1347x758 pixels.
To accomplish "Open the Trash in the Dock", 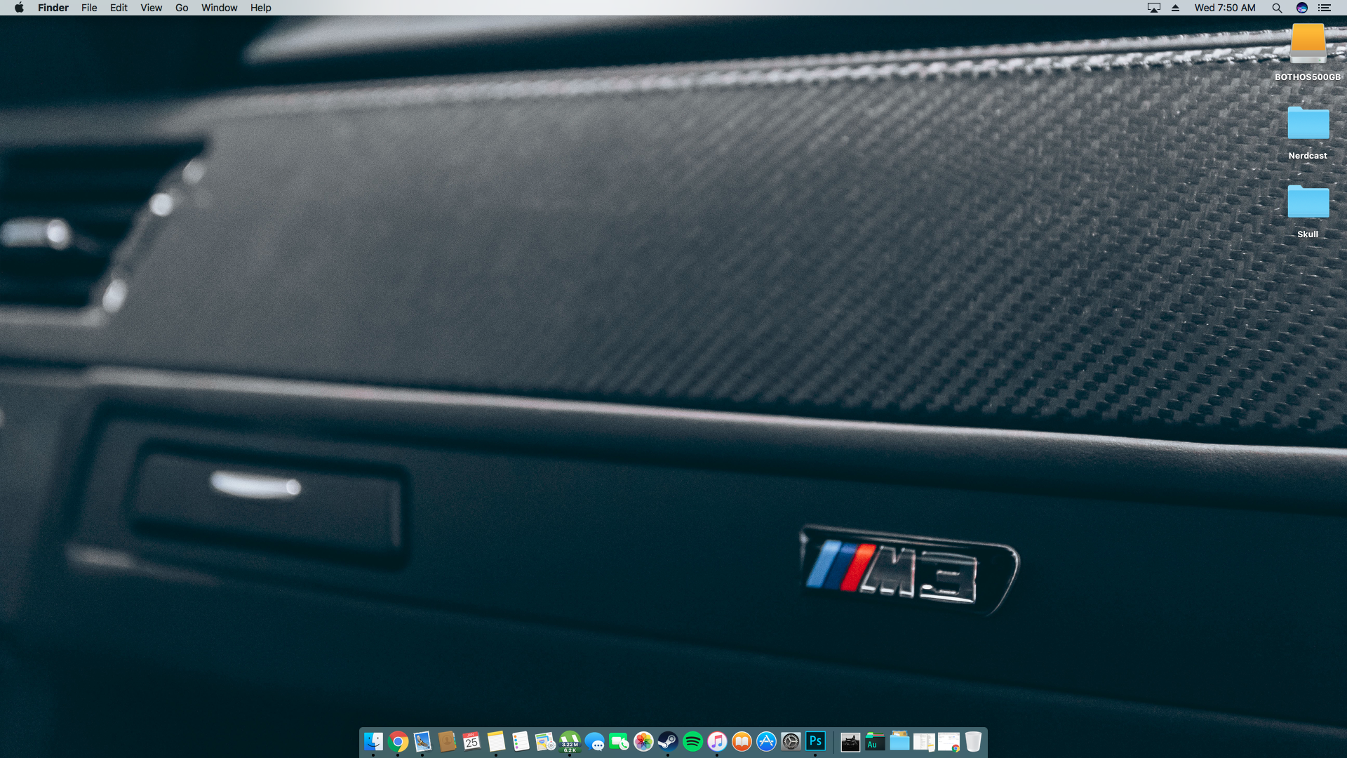I will click(x=973, y=741).
